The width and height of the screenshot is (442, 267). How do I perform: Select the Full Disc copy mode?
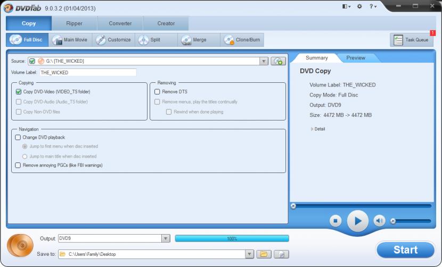point(27,40)
